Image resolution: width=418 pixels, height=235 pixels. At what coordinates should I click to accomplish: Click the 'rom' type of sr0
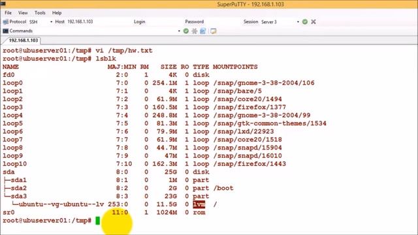[x=199, y=212]
